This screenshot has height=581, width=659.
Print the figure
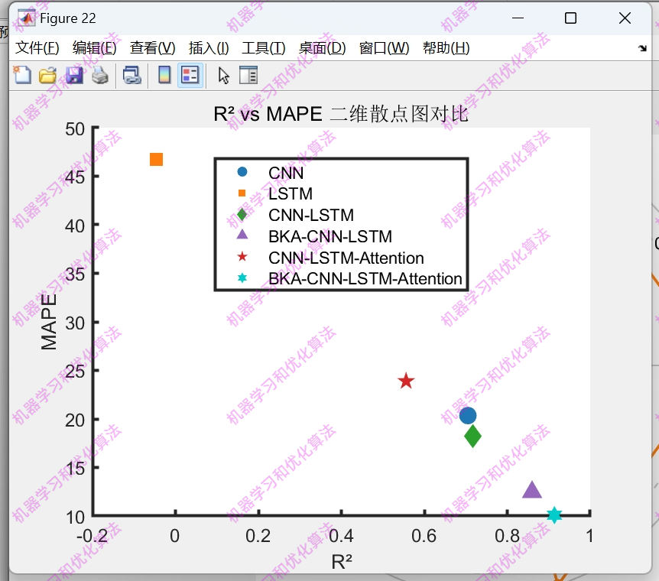click(99, 74)
